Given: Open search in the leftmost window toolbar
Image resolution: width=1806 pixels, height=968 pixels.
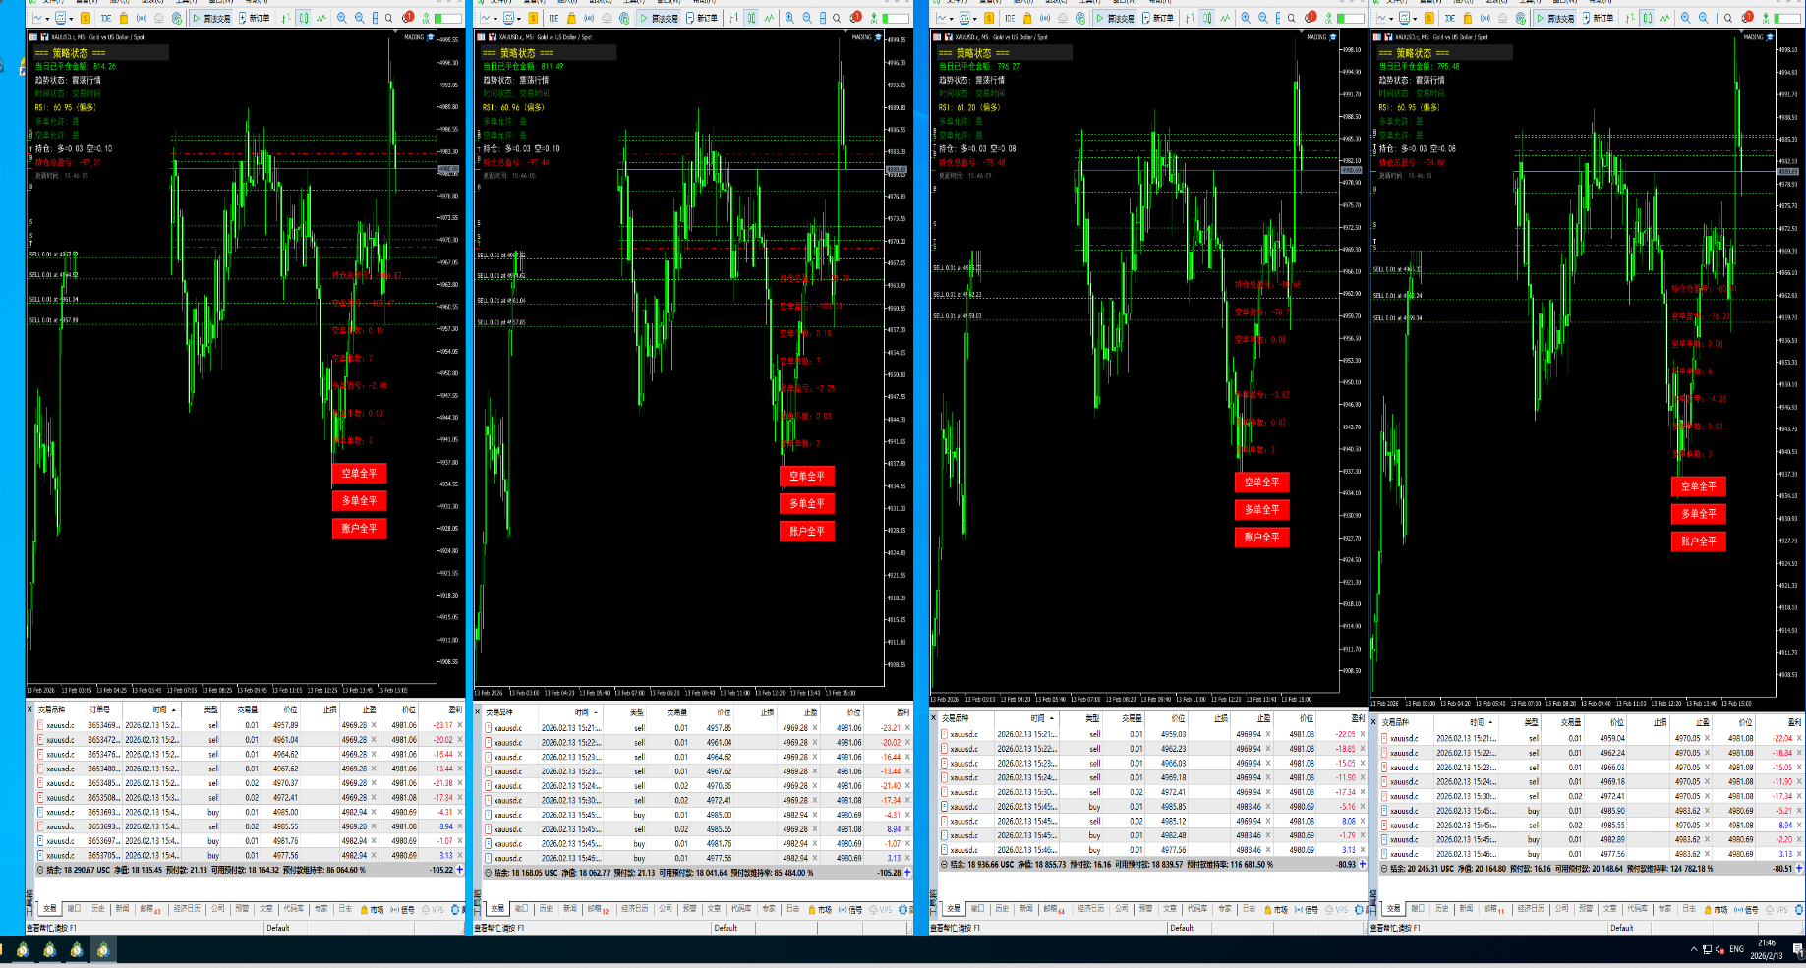Looking at the screenshot, I should point(389,18).
